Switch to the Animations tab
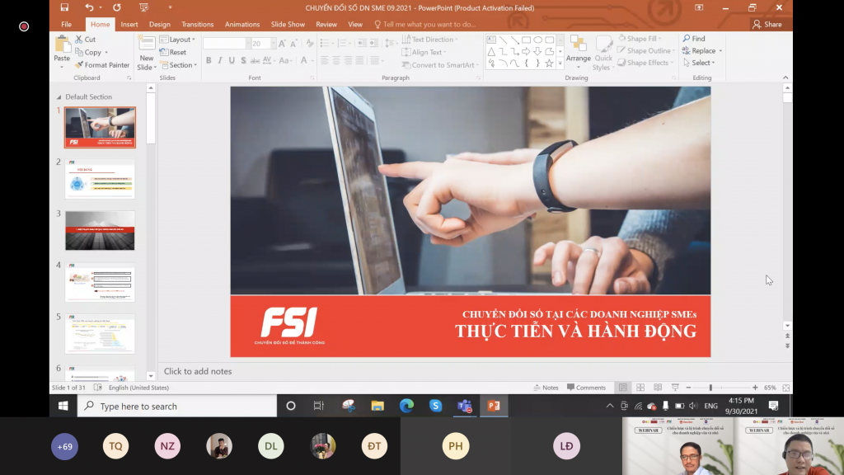 click(242, 24)
